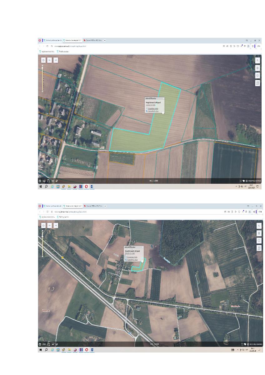Toggle fullscreen icon in upper map's bottom bar
Image resolution: width=265 pixels, height=375 pixels.
point(241,181)
